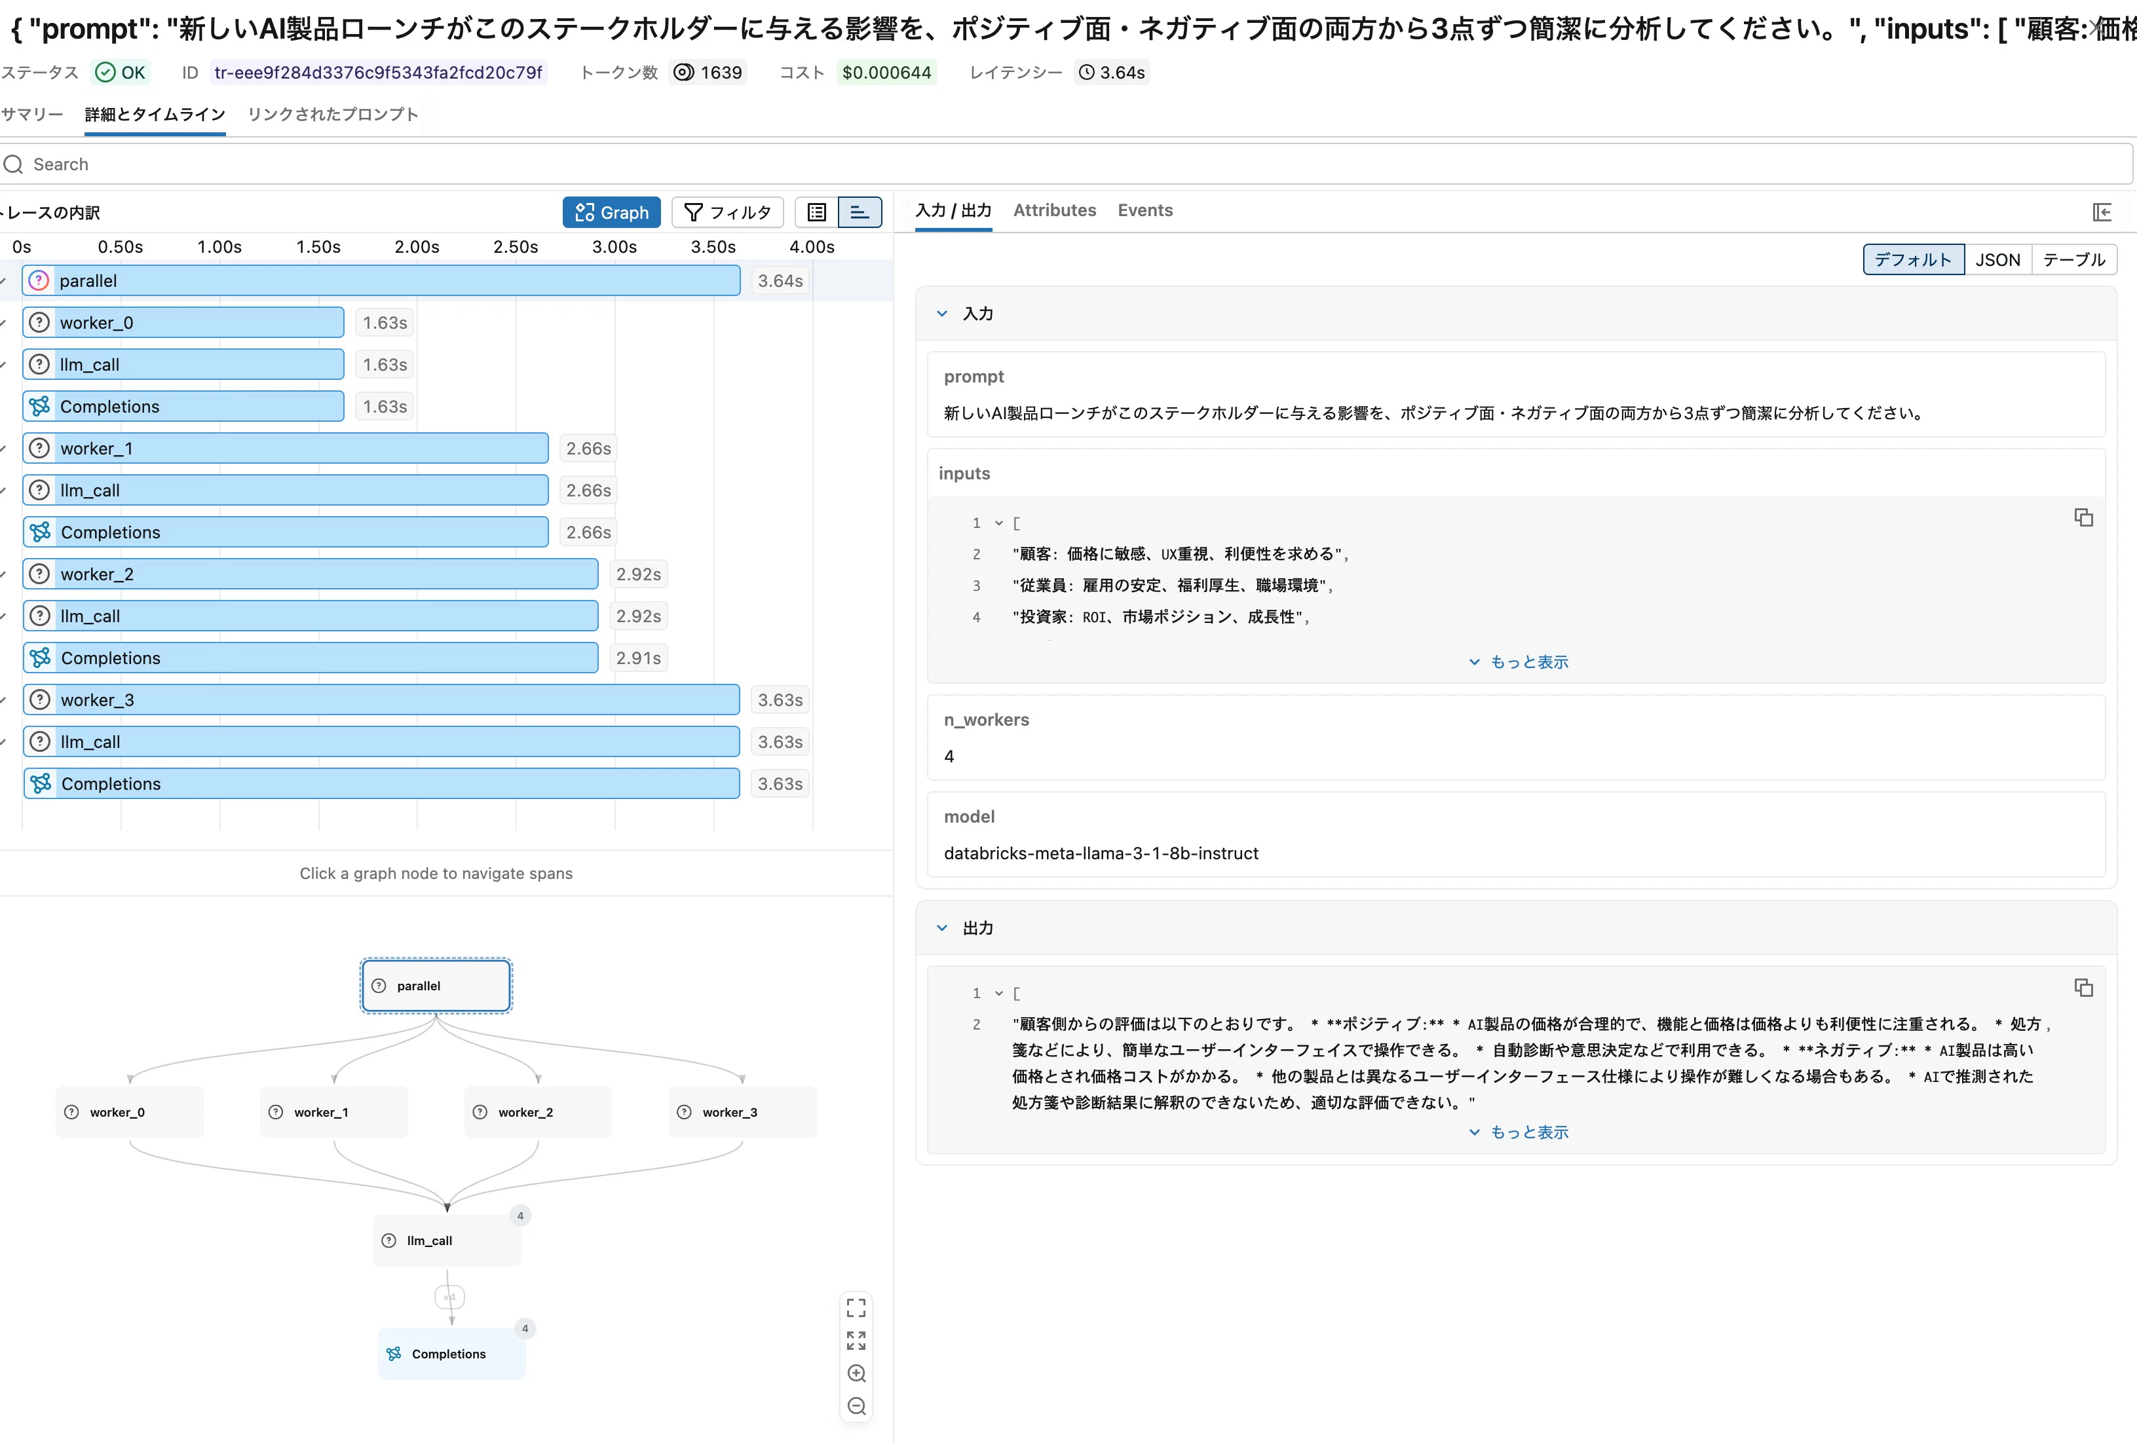The image size is (2137, 1454).
Task: Select the worker_0 timeline bar
Action: [x=184, y=323]
